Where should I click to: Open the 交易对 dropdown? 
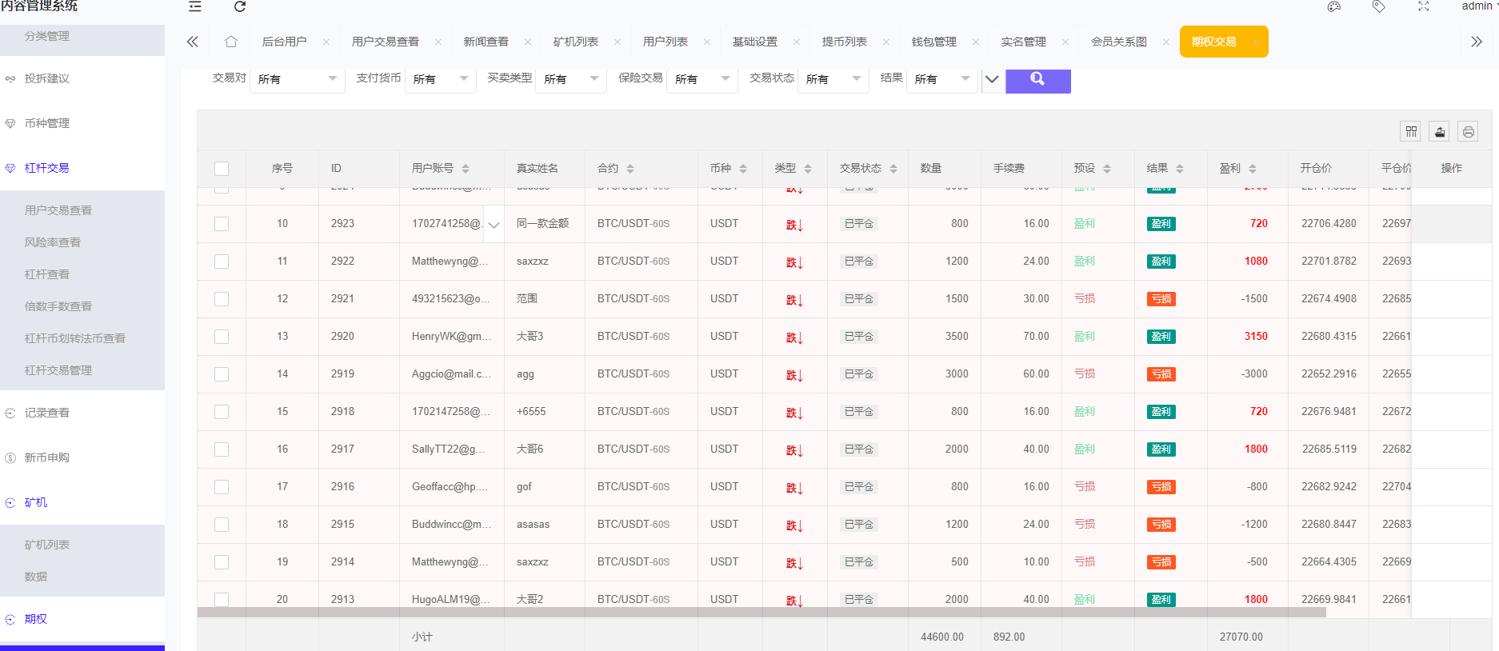point(297,79)
